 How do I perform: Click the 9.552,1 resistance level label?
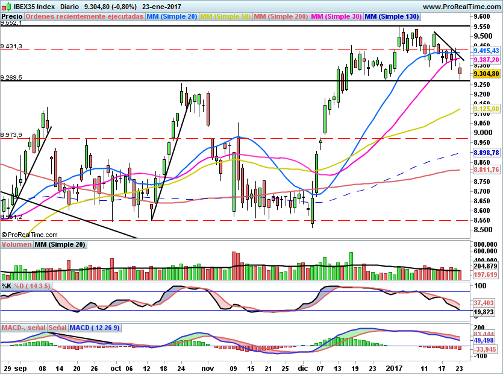click(x=11, y=23)
